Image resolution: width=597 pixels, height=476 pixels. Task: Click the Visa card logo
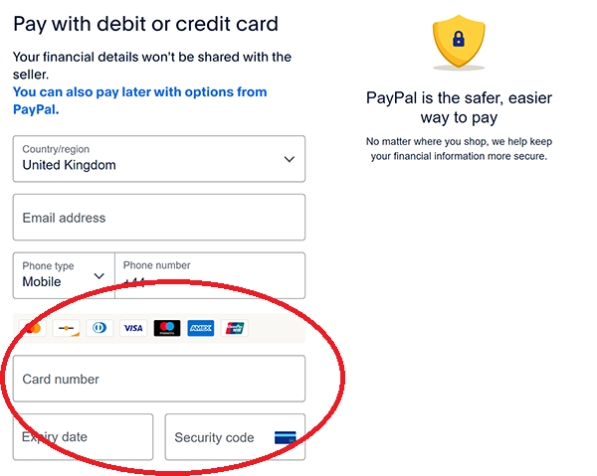(x=133, y=328)
